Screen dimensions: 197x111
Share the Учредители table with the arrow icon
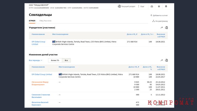point(162,27)
